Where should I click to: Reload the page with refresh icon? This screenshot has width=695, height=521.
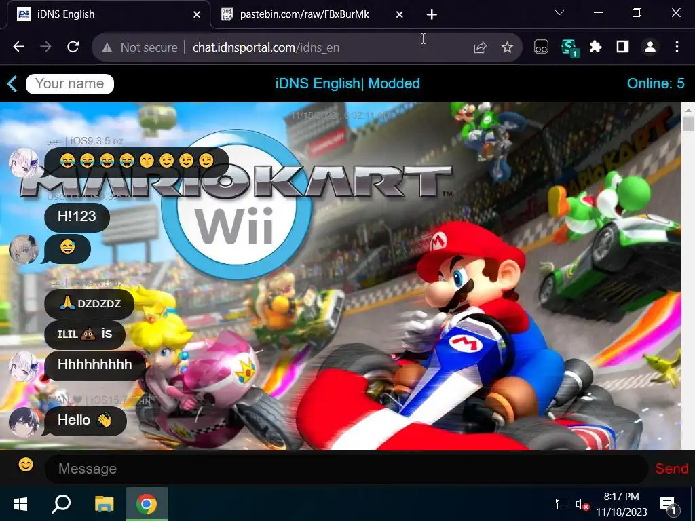(x=73, y=47)
